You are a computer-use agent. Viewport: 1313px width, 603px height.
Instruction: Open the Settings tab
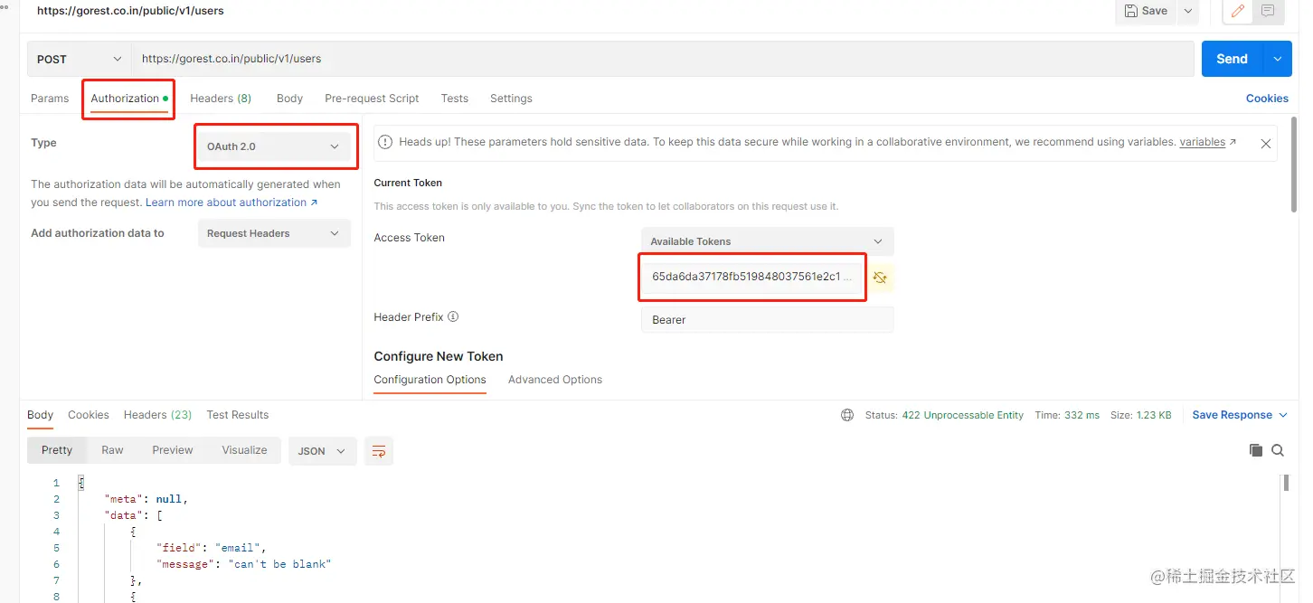coord(511,99)
